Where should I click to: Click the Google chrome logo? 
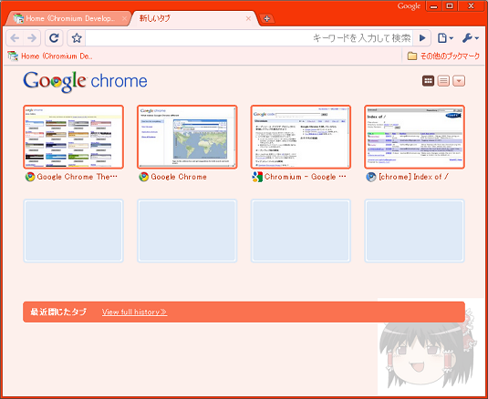click(85, 81)
